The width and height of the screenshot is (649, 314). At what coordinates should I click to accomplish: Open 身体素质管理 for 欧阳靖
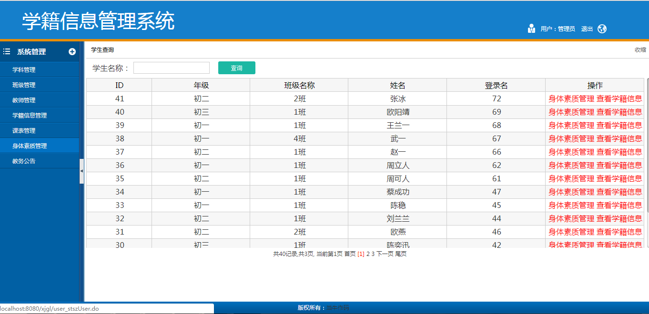point(571,112)
